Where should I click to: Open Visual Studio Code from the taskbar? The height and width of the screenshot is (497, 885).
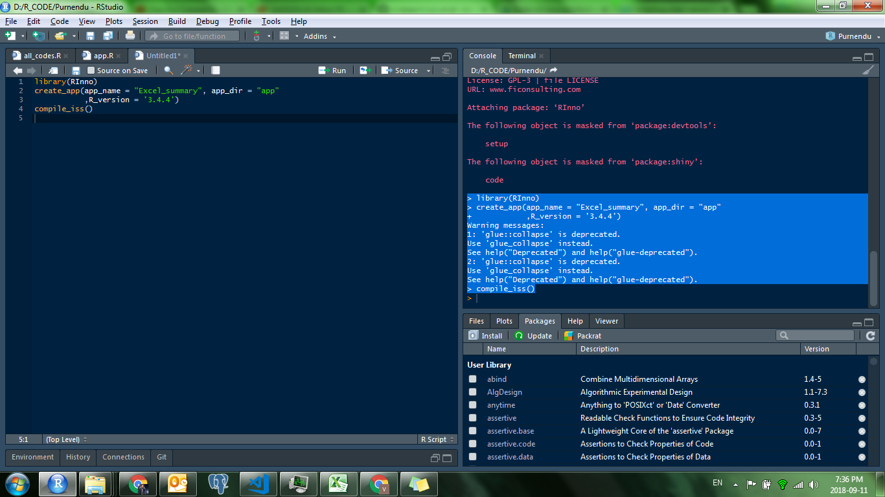coord(259,483)
